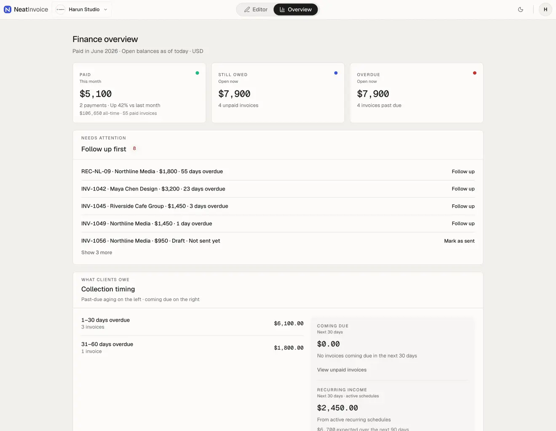Select the 31–60 days overdue row
The image size is (556, 431).
pyautogui.click(x=192, y=347)
